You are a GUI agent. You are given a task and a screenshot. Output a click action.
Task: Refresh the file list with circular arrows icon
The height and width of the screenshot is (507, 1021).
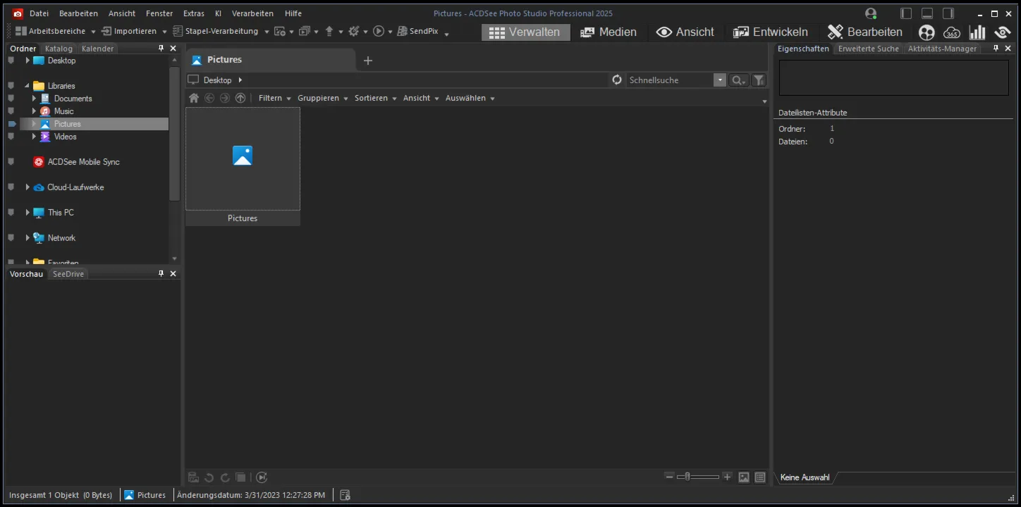(x=617, y=80)
